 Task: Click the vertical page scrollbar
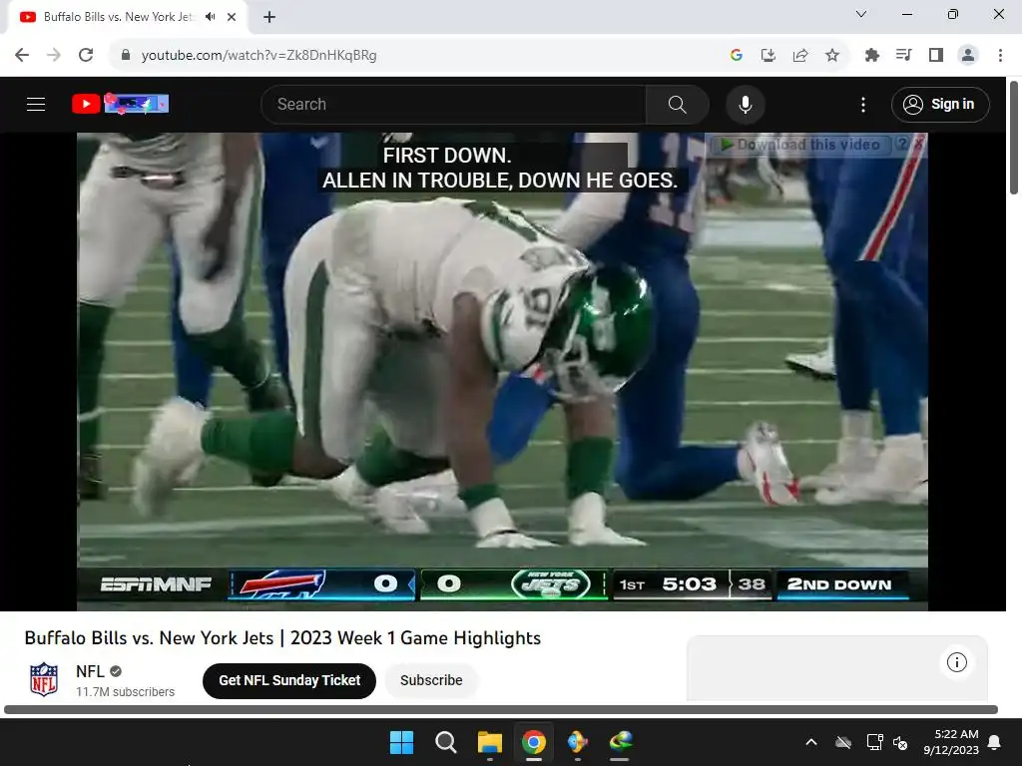[x=1014, y=138]
